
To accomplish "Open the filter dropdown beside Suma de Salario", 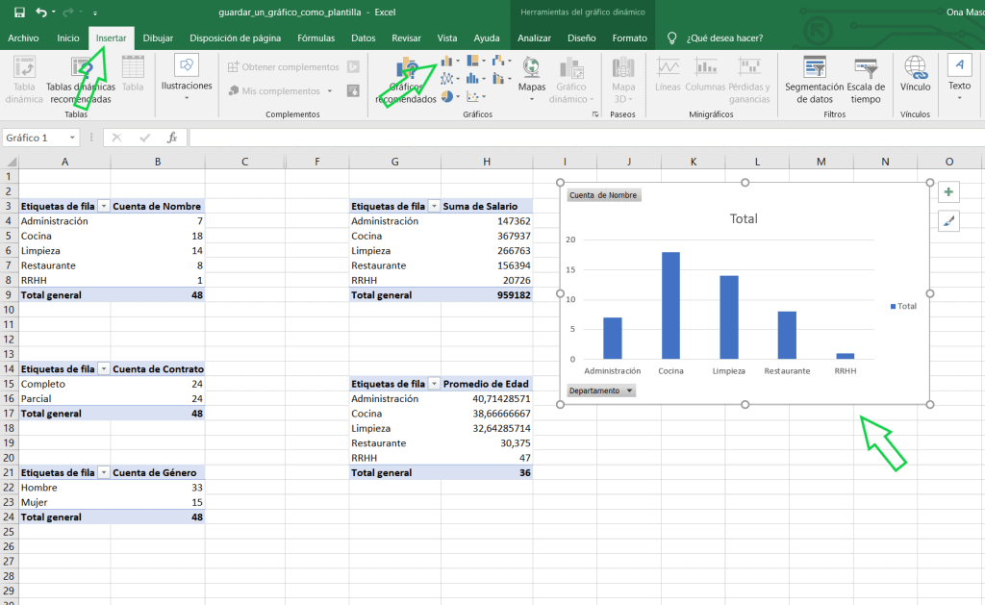I will 434,206.
